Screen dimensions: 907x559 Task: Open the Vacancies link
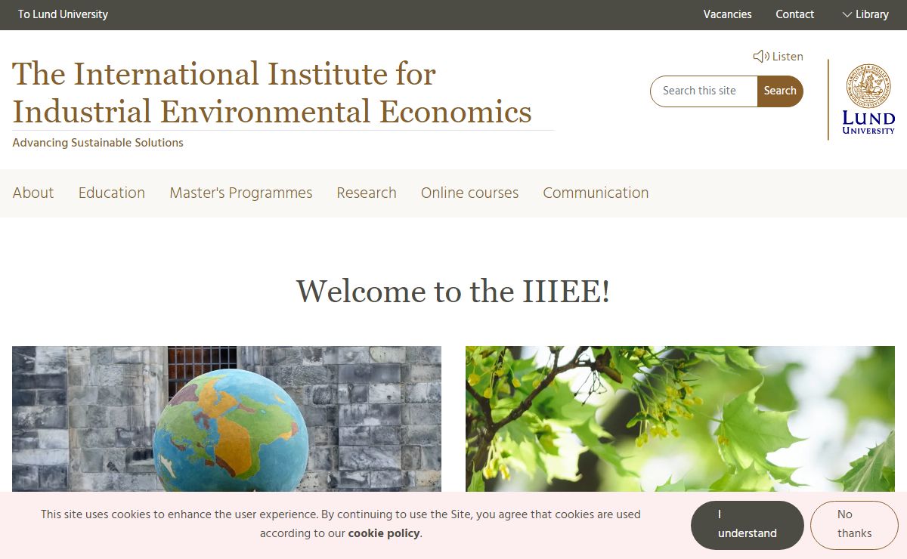(x=727, y=14)
